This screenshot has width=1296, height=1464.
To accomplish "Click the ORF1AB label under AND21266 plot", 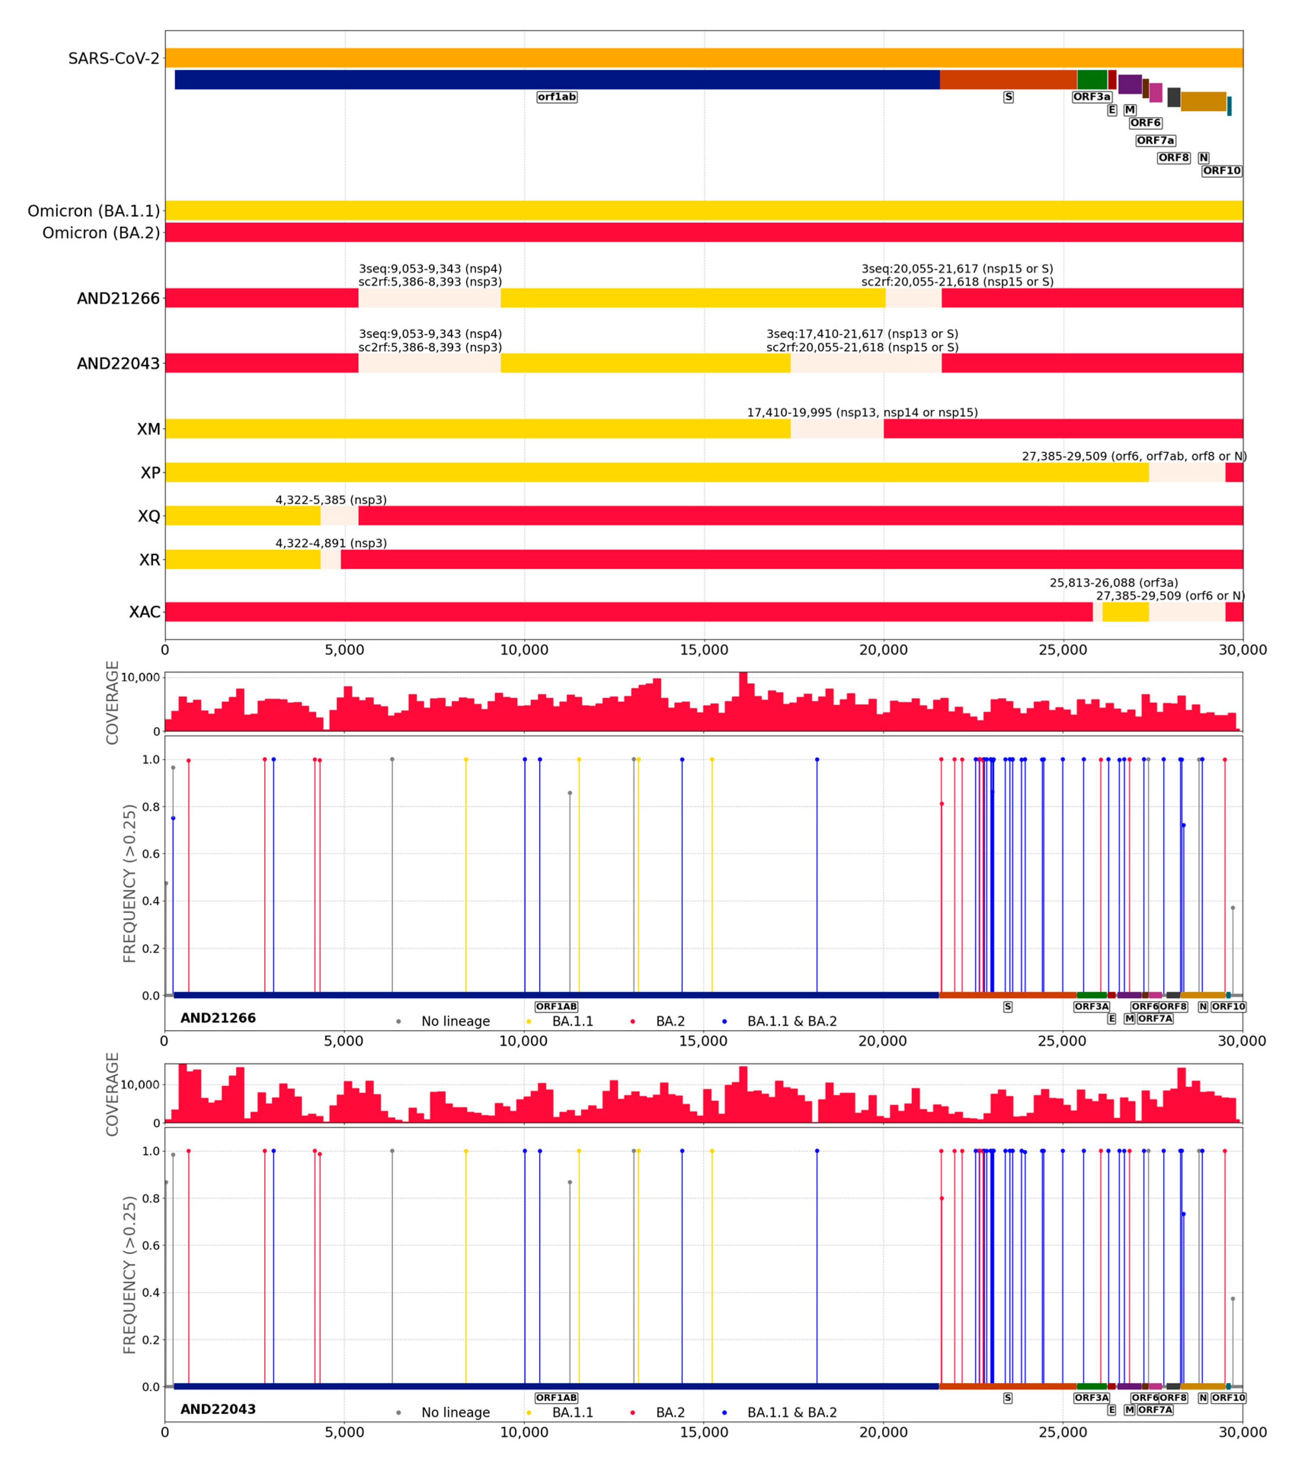I will click(x=556, y=1006).
